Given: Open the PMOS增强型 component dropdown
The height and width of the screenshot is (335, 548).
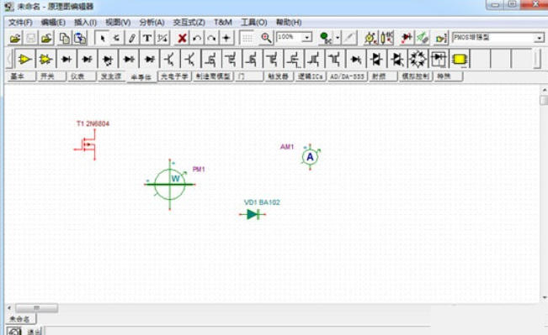Looking at the screenshot, I should coord(540,38).
